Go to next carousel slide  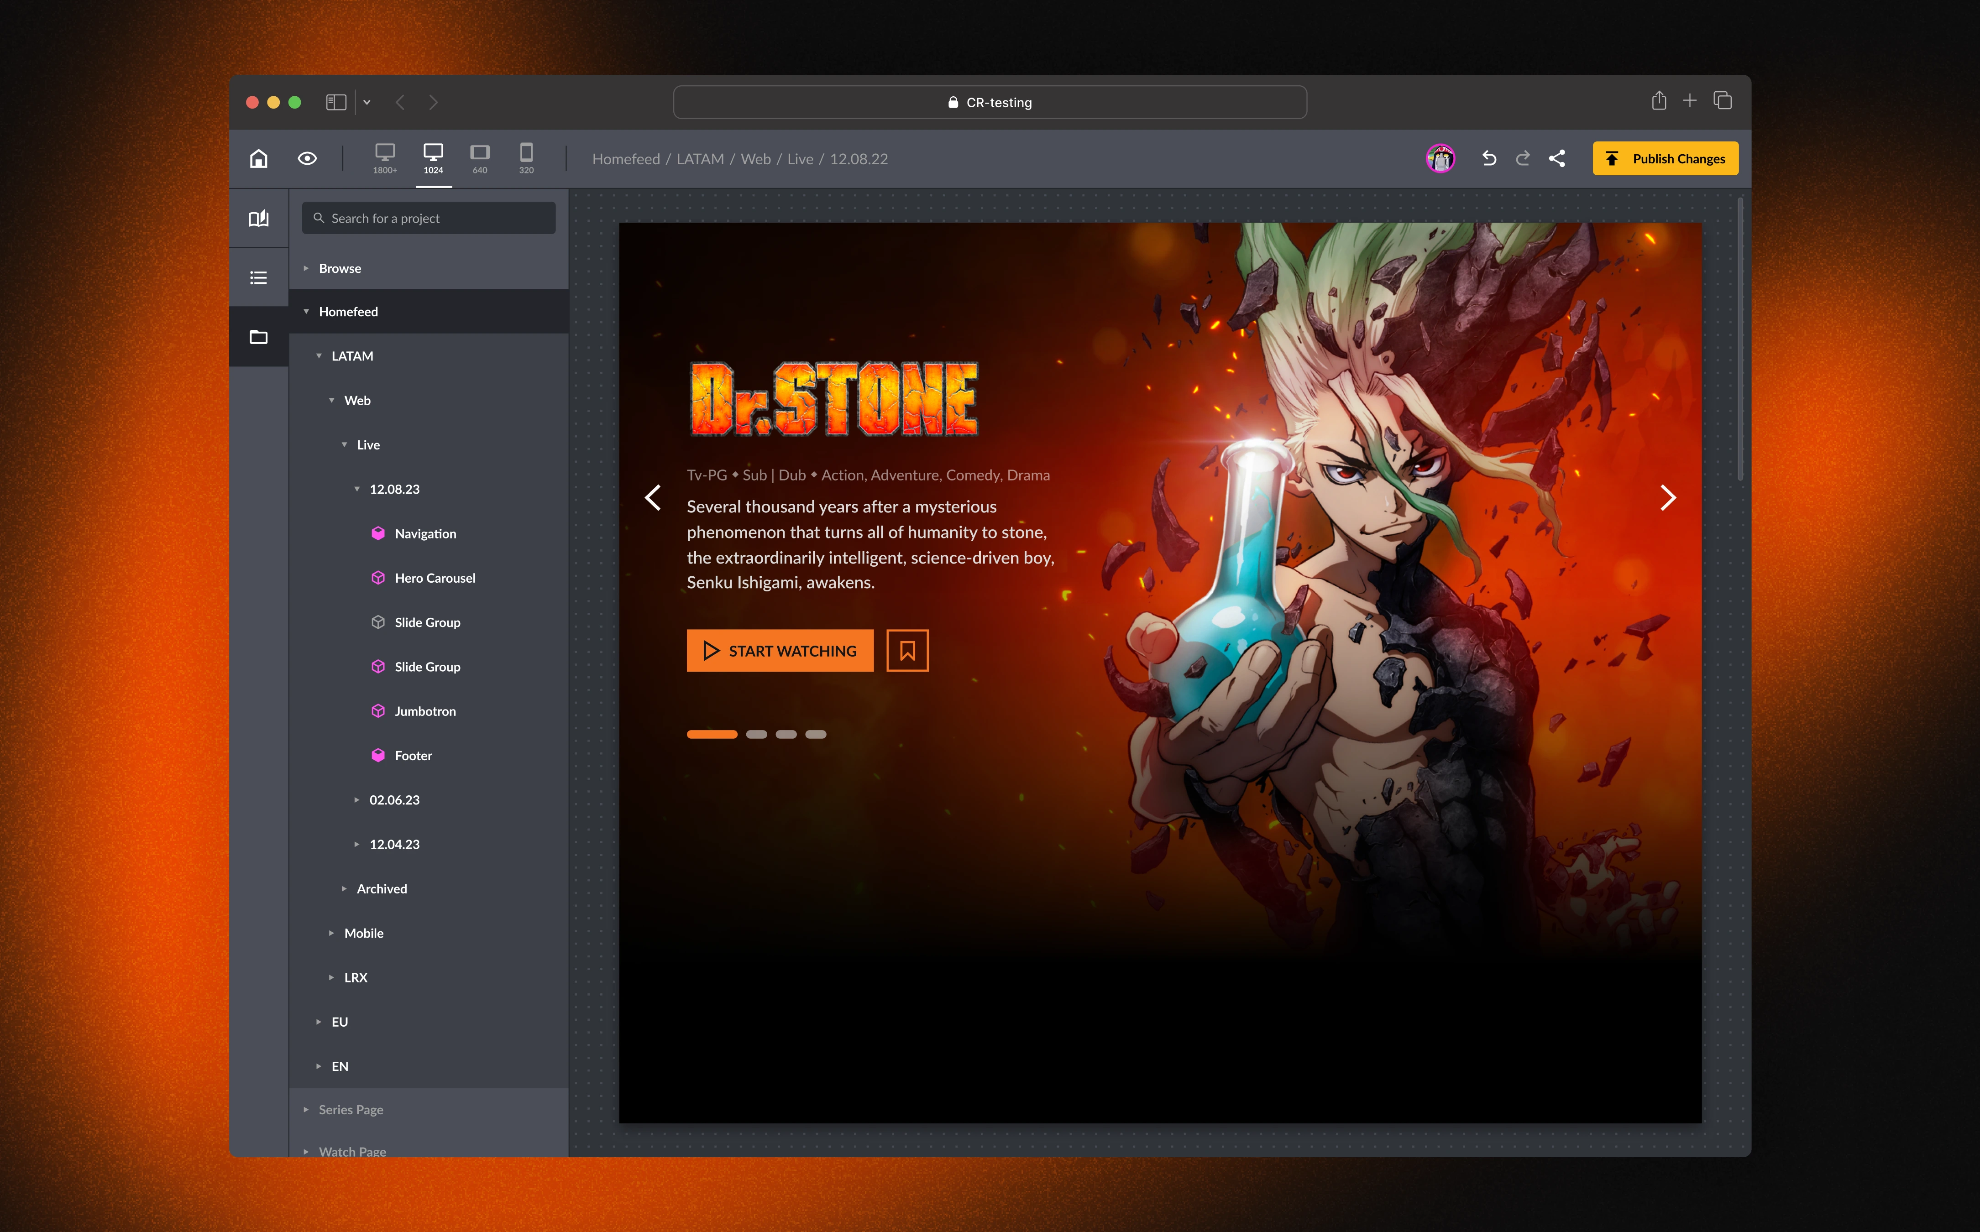click(x=1668, y=498)
